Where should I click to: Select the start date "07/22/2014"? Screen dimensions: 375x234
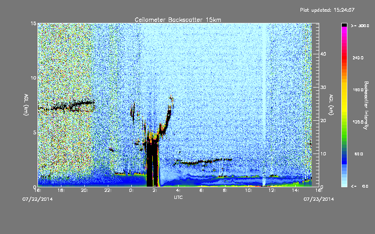(37, 199)
